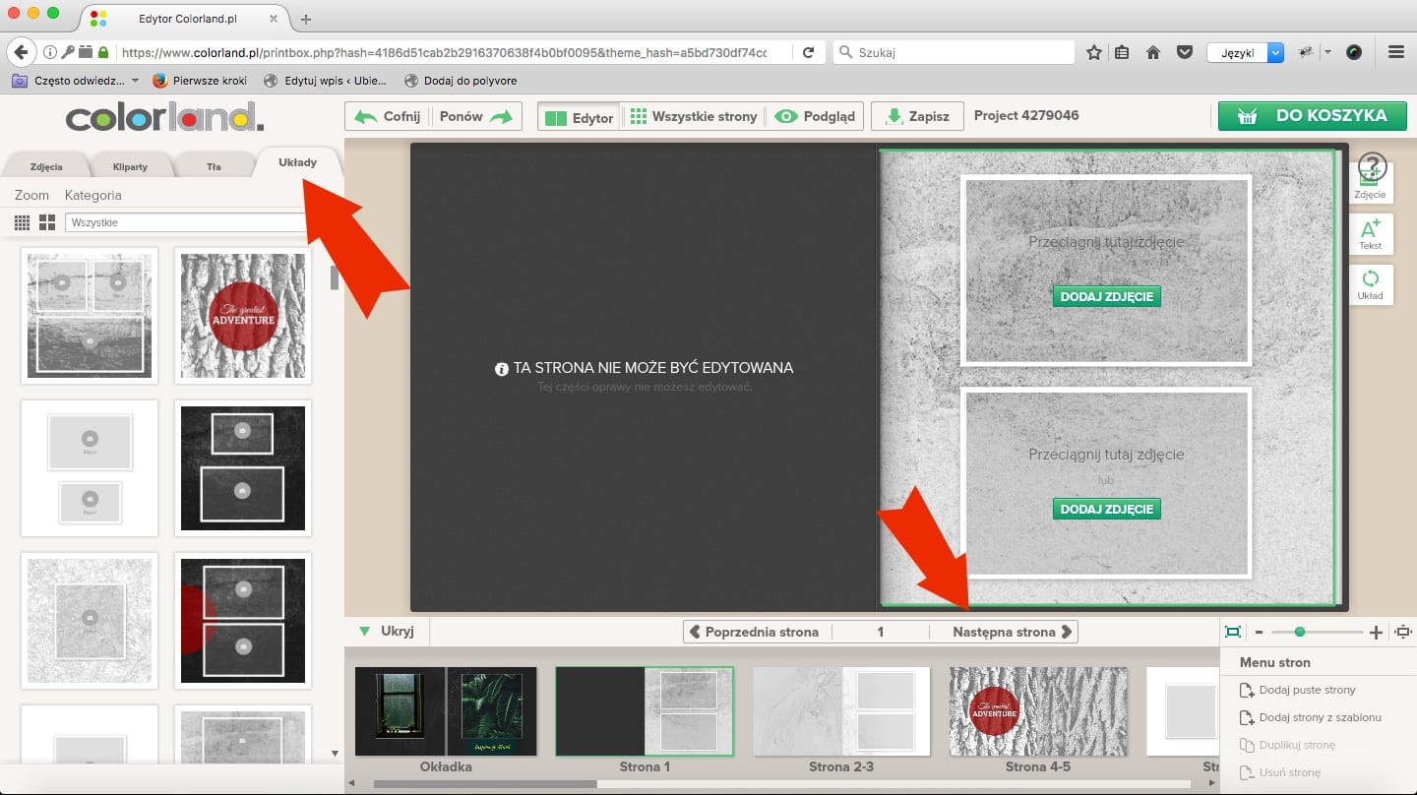This screenshot has width=1417, height=795.
Task: Click upper DODAJ ZDJĘCIE button
Action: click(1106, 296)
